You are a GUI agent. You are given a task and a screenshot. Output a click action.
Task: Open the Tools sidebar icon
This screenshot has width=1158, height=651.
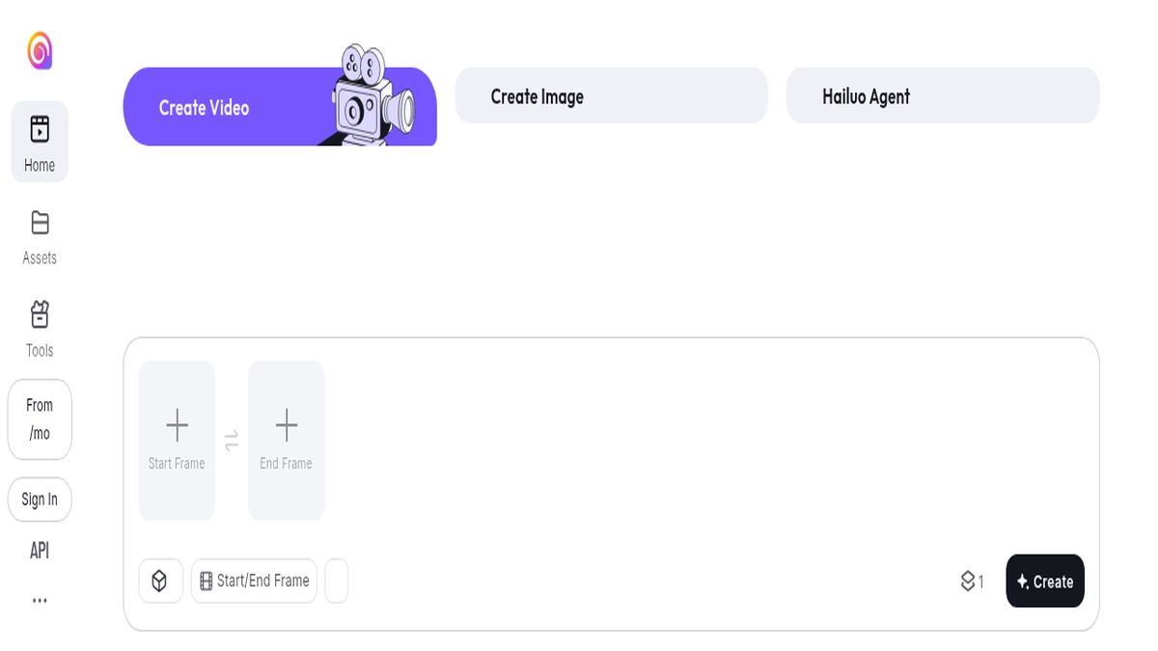[40, 314]
